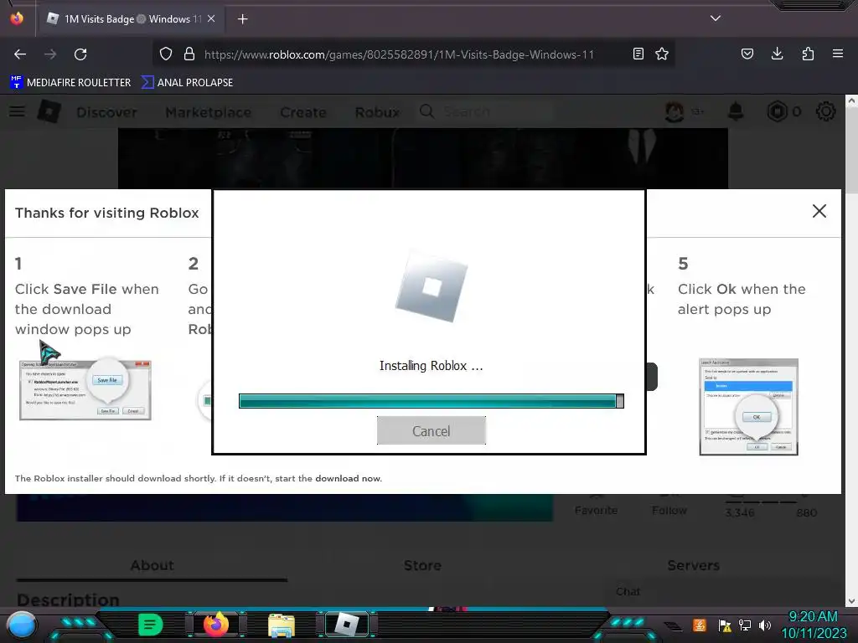Open a new browser tab
The height and width of the screenshot is (643, 858).
point(242,19)
